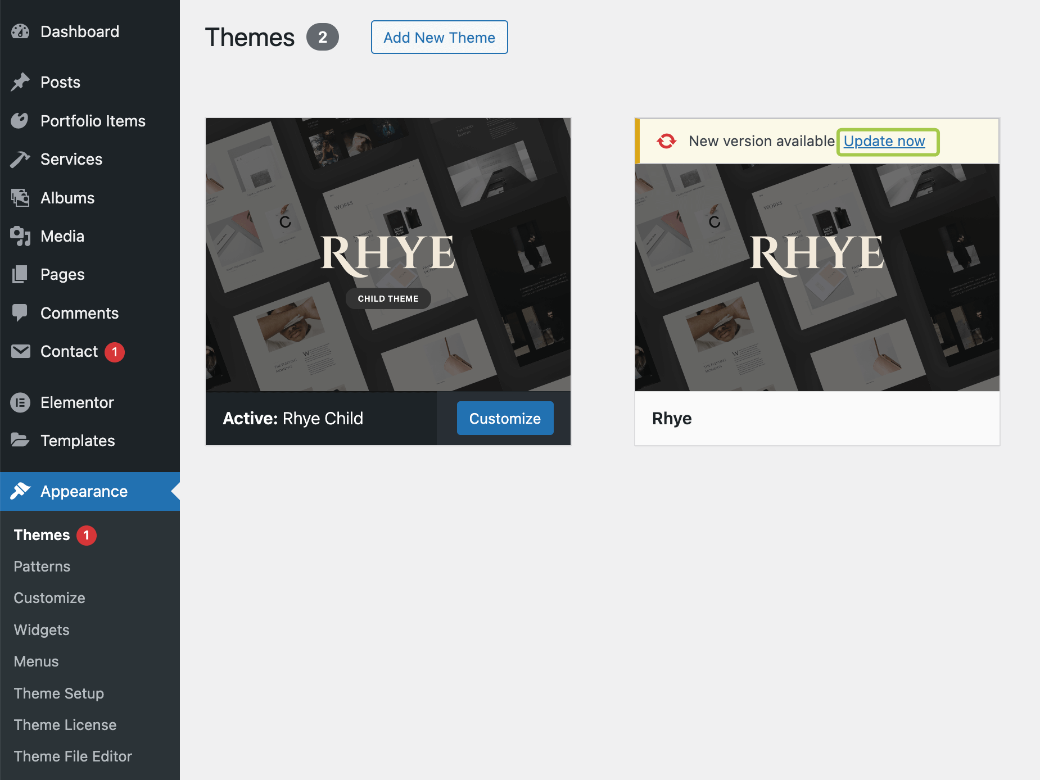Click the blue Customize button
1040x780 pixels.
[505, 418]
